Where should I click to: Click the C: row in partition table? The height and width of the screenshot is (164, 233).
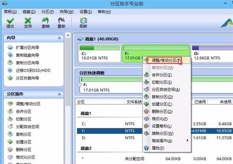(155, 124)
